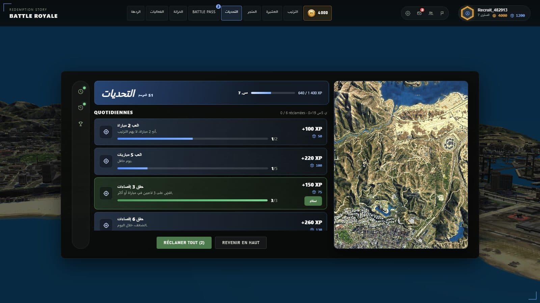Open the settings gear icon
The image size is (540, 303).
pyautogui.click(x=408, y=13)
